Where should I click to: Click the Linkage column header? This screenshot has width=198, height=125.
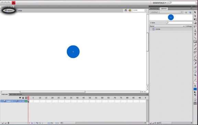(x=189, y=26)
